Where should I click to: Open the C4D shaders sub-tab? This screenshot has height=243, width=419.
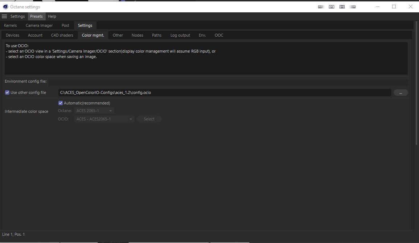pos(62,35)
